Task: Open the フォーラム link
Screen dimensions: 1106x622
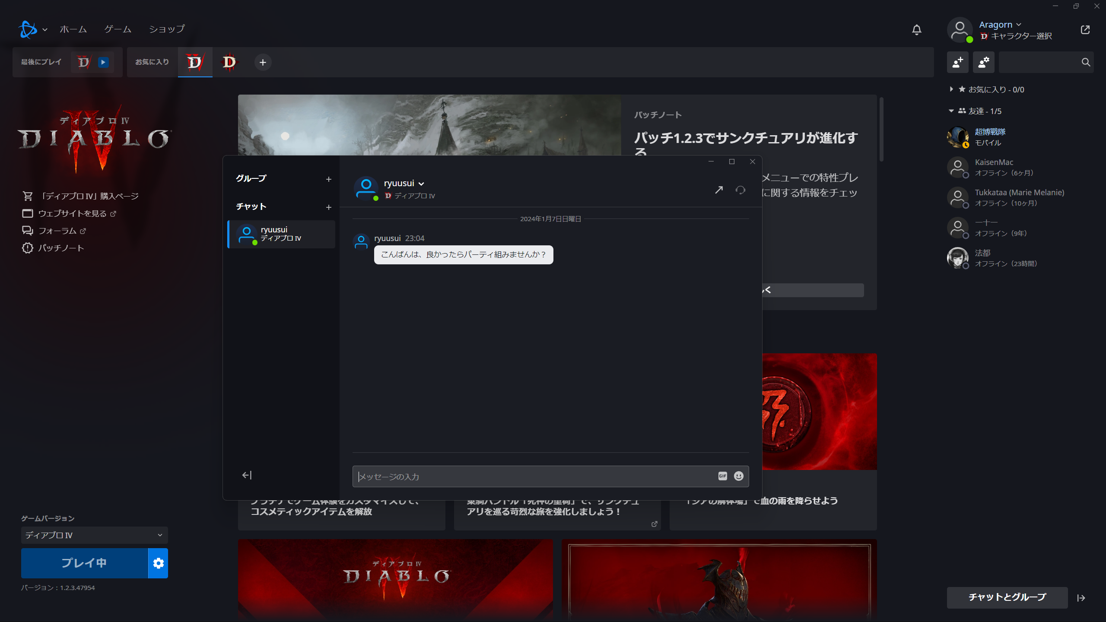Action: (54, 231)
